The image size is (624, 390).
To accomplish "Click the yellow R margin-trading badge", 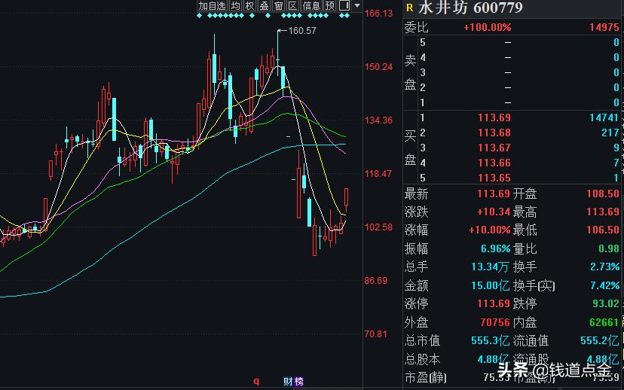I will [x=409, y=8].
